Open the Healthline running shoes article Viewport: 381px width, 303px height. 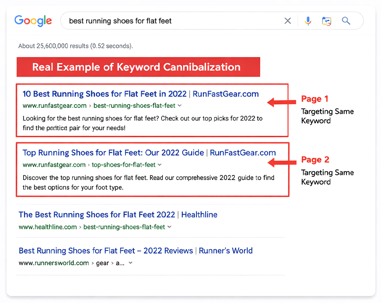pyautogui.click(x=118, y=215)
